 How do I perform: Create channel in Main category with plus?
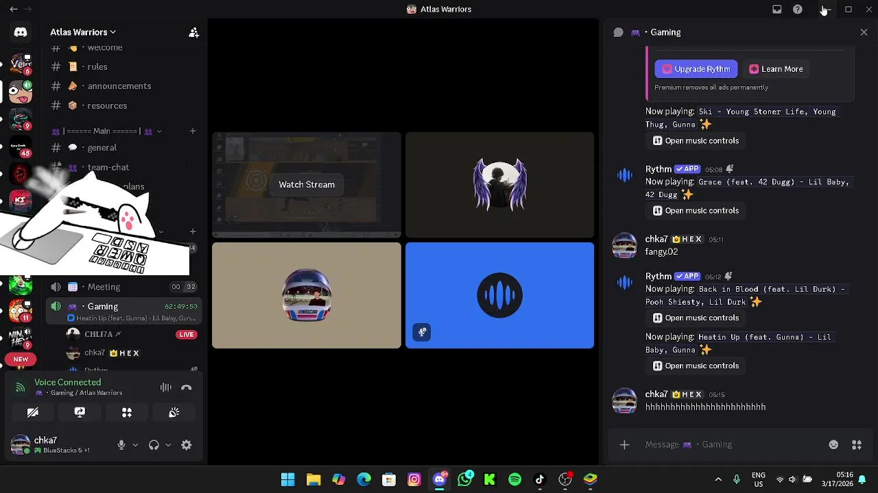(x=193, y=131)
